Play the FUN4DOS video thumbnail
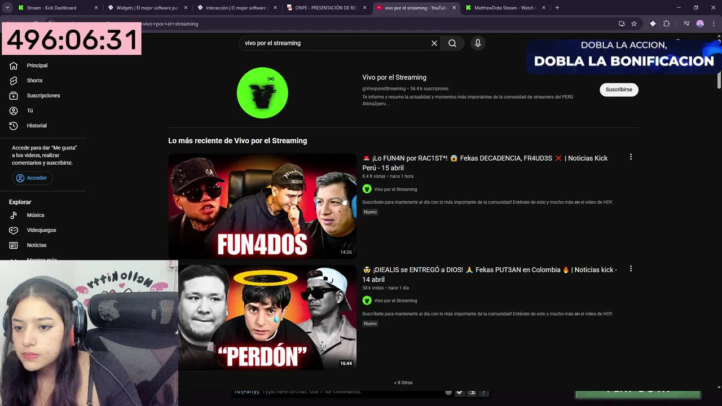The height and width of the screenshot is (406, 722). [x=262, y=206]
